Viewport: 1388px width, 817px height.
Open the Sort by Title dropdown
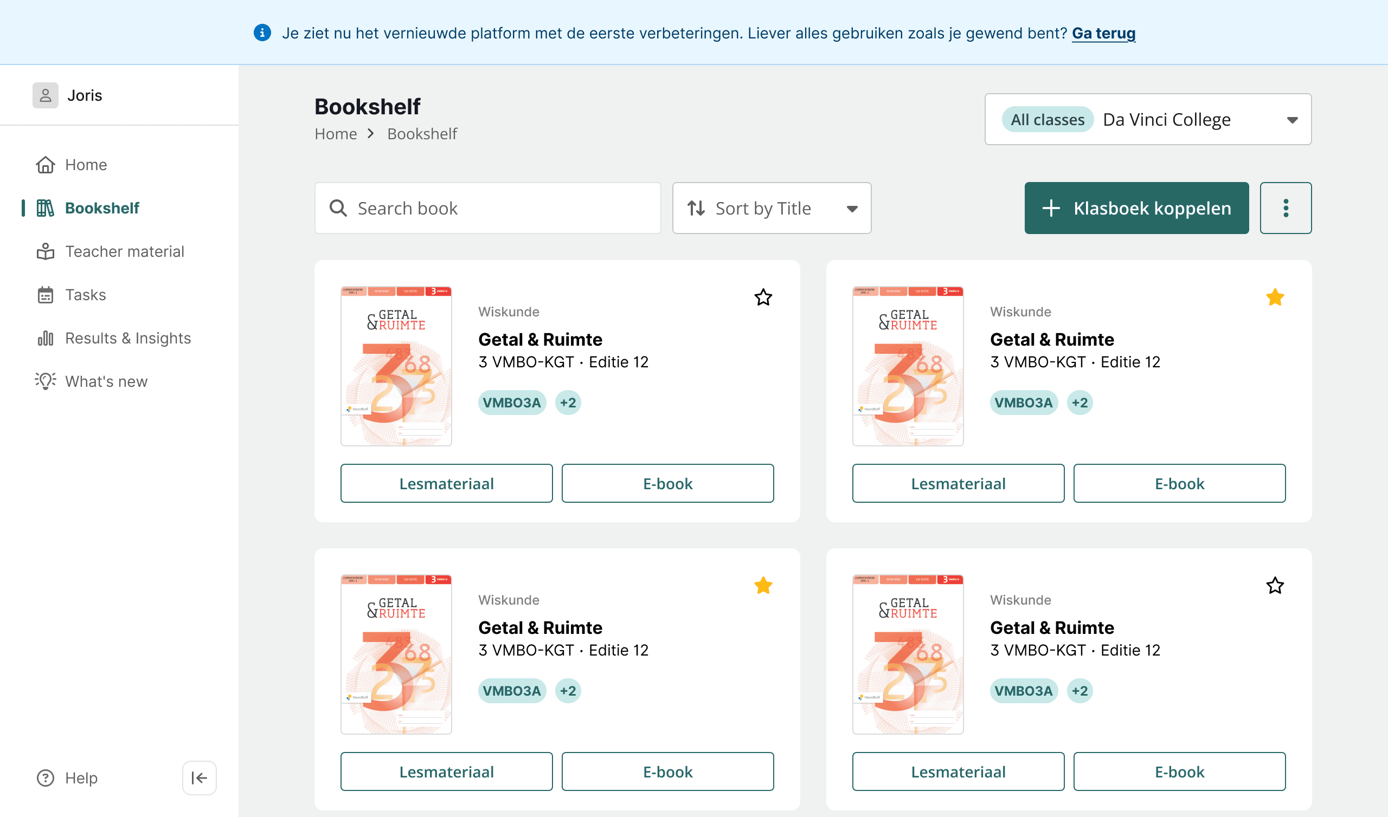click(x=772, y=208)
